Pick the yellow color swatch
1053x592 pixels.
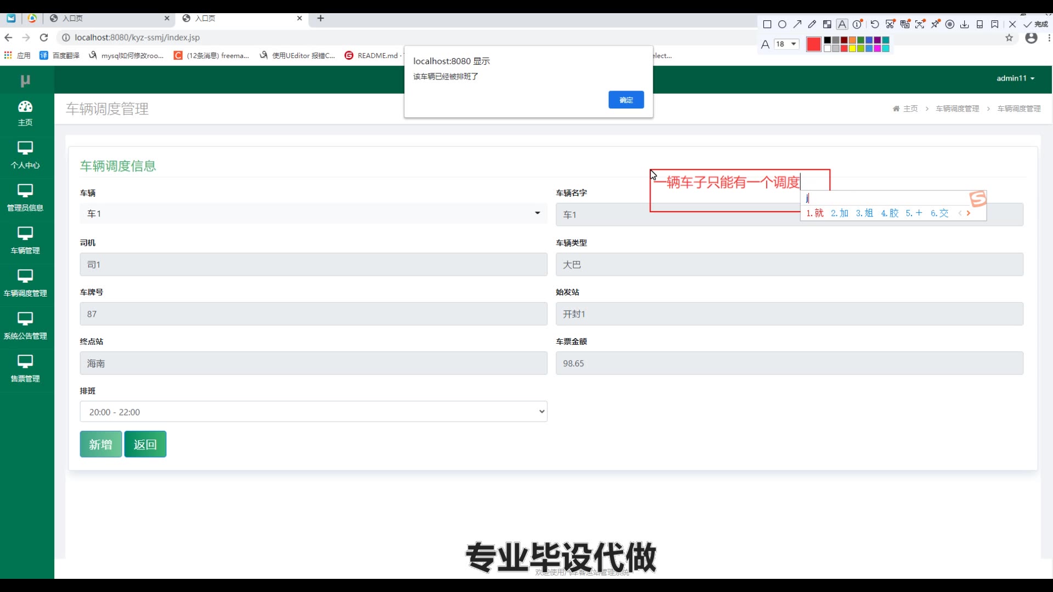point(852,48)
